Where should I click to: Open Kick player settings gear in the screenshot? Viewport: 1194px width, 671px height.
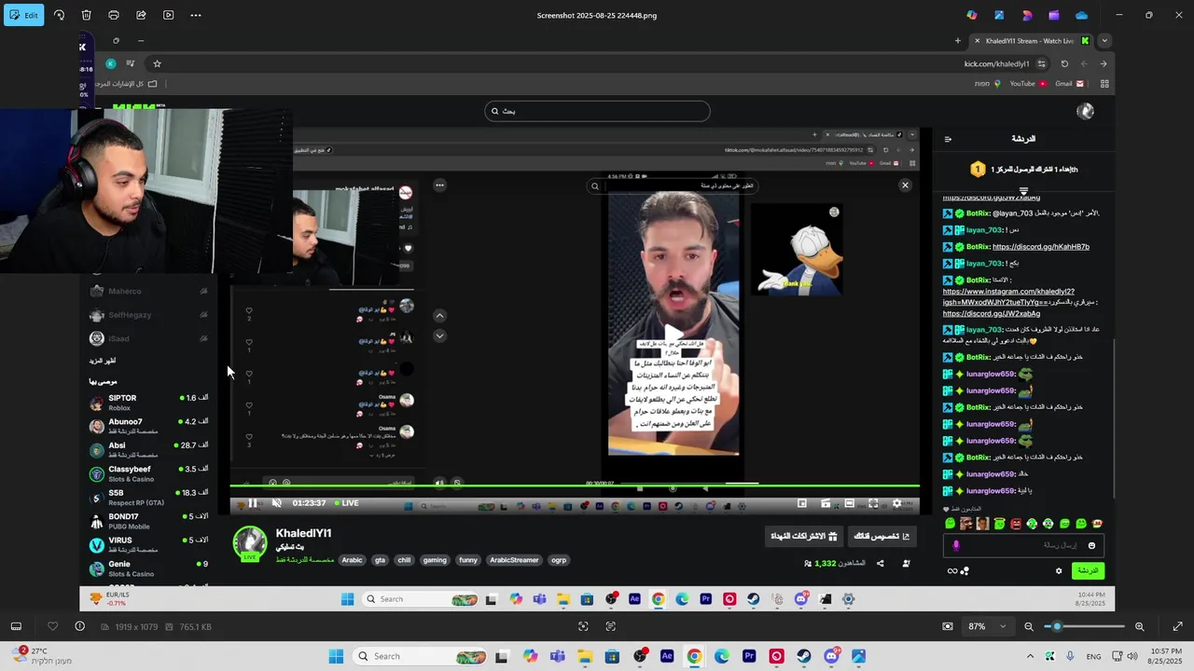[897, 503]
